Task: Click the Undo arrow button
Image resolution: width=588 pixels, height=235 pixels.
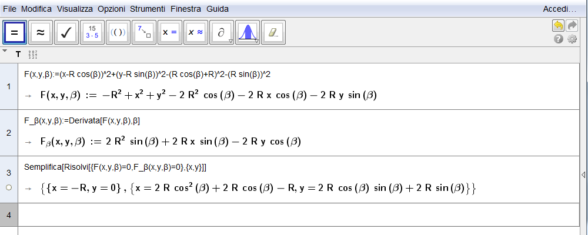Action: (559, 26)
